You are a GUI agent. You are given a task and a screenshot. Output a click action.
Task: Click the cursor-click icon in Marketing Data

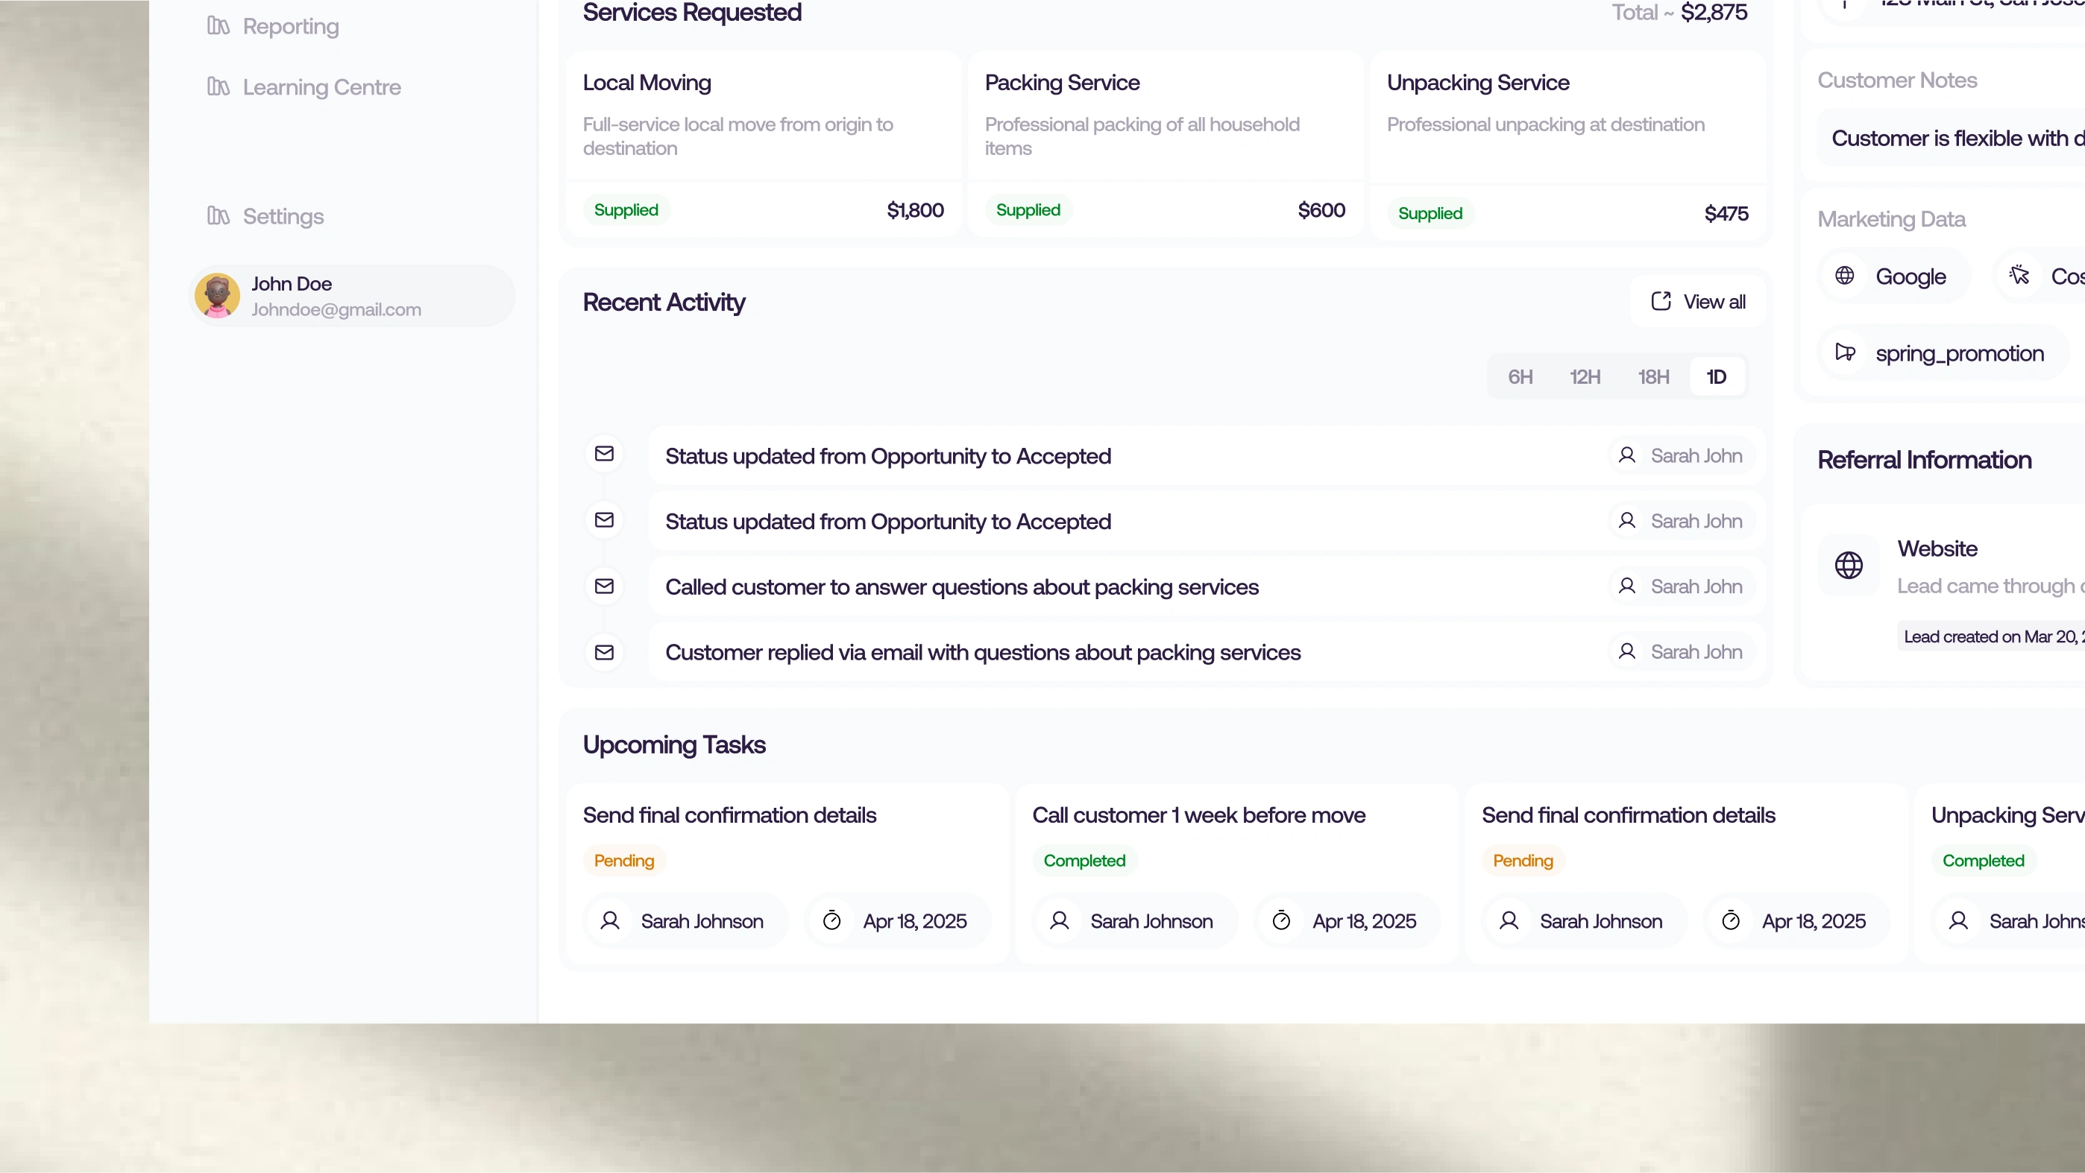2019,275
